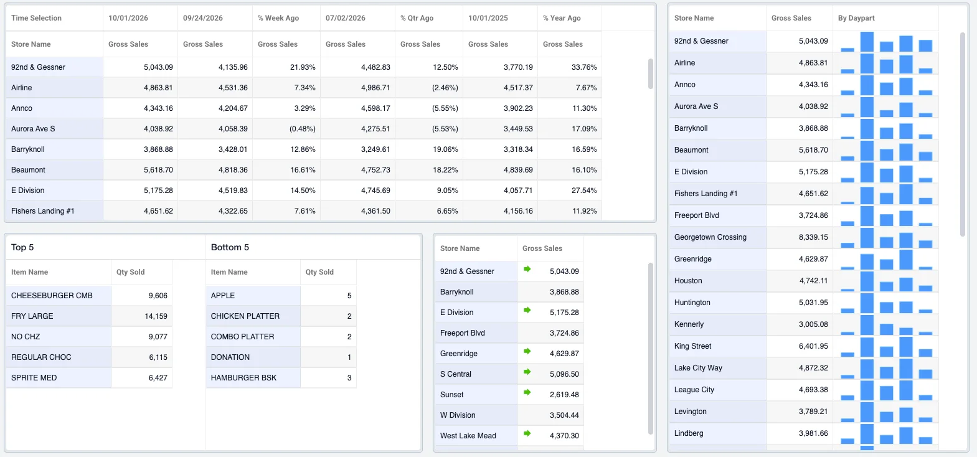Click W Division store row
The image size is (977, 457).
click(509, 415)
